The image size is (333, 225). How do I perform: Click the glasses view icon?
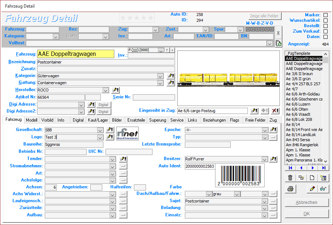tap(323, 189)
